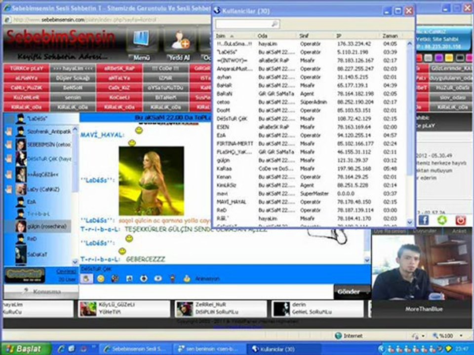The image size is (474, 355).
Task: Click the ZeRReL_NuR staff card
Action: (221, 309)
